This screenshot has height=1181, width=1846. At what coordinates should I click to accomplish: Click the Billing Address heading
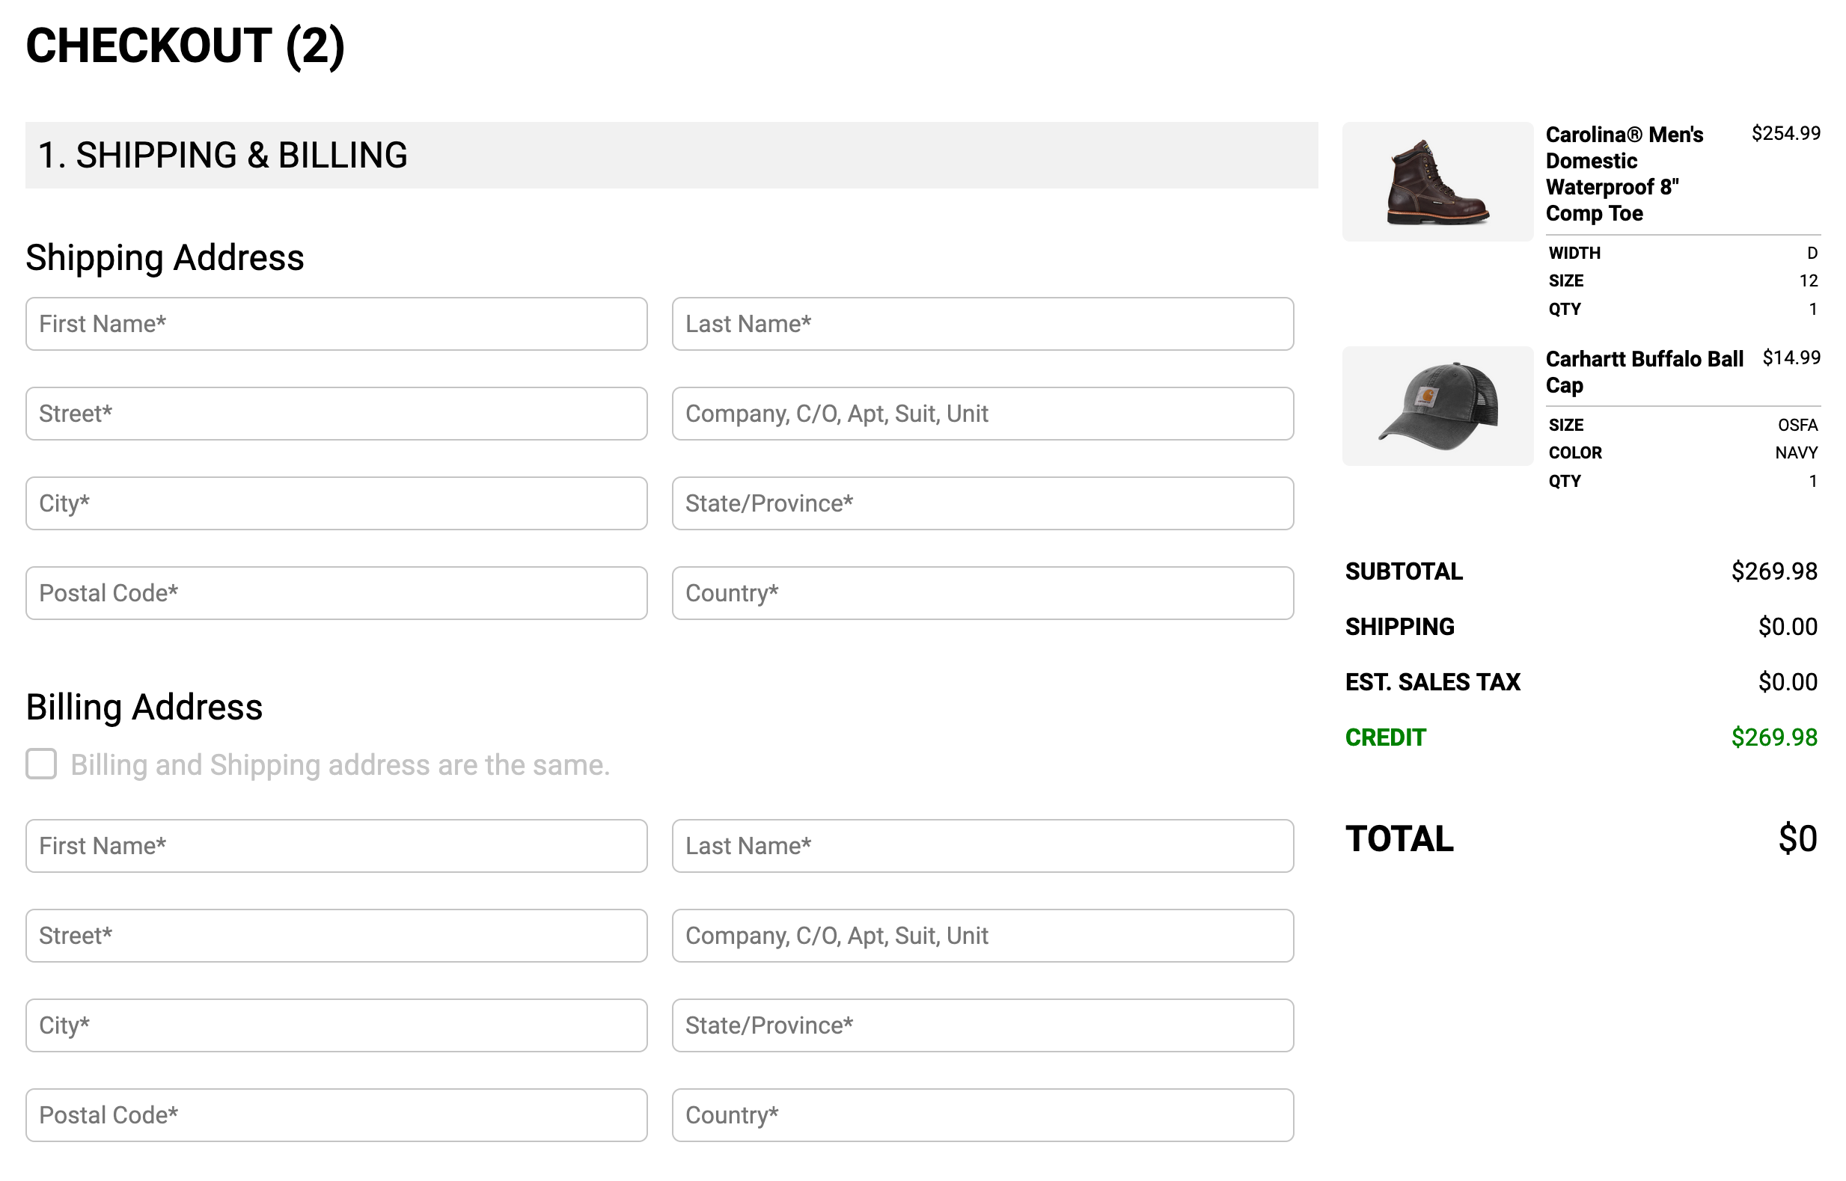tap(144, 706)
